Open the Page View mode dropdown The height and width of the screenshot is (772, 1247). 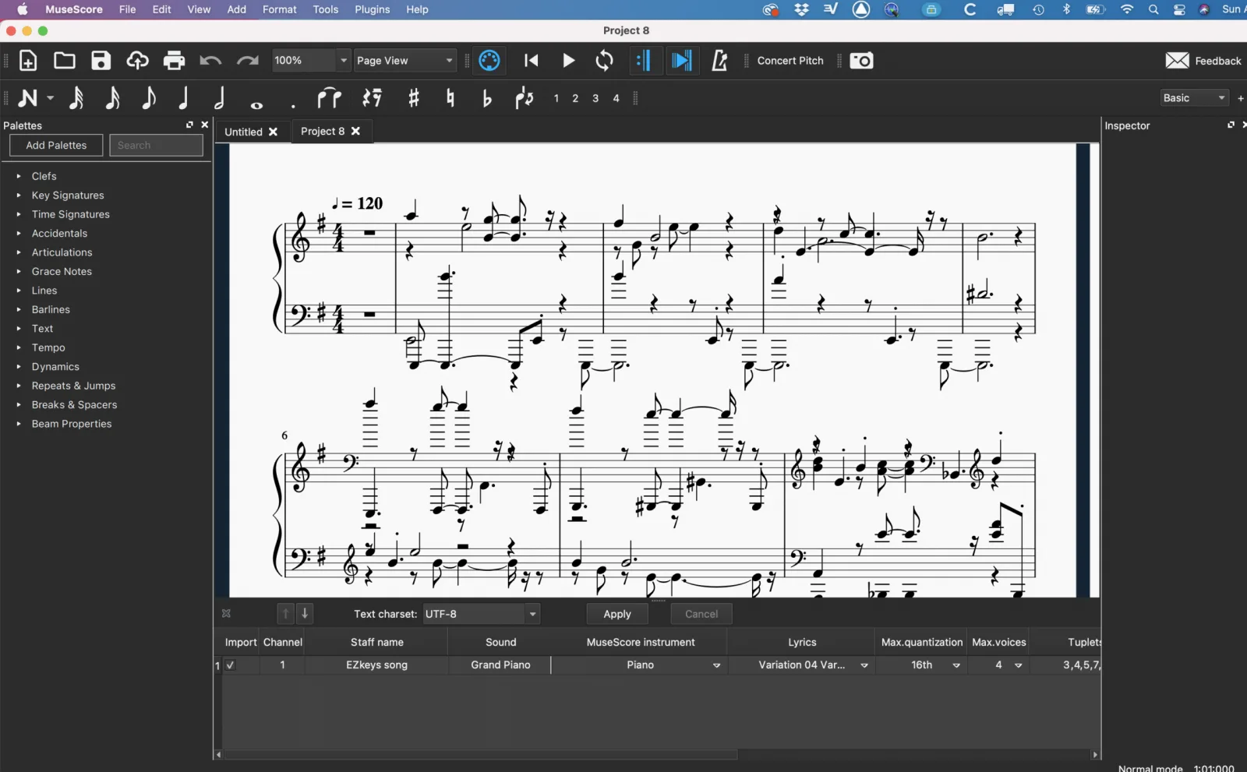pyautogui.click(x=405, y=61)
